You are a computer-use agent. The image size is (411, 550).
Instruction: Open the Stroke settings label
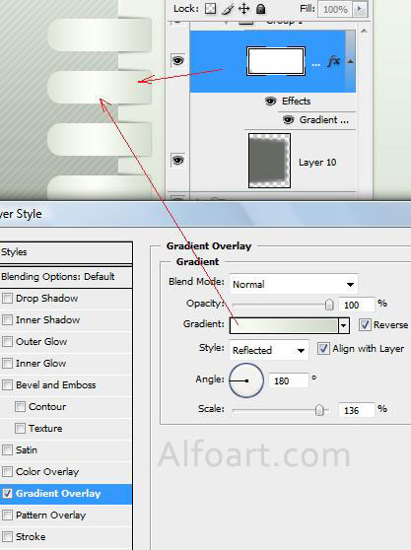tap(31, 536)
